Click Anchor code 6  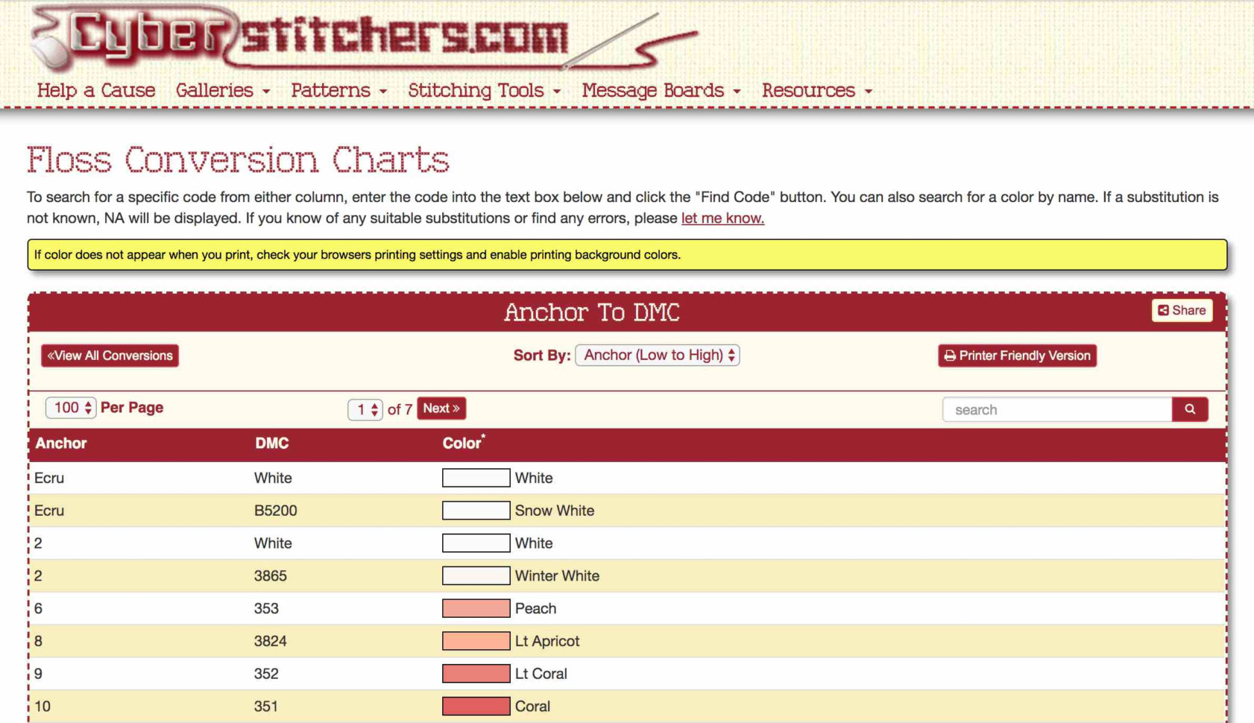click(x=39, y=608)
